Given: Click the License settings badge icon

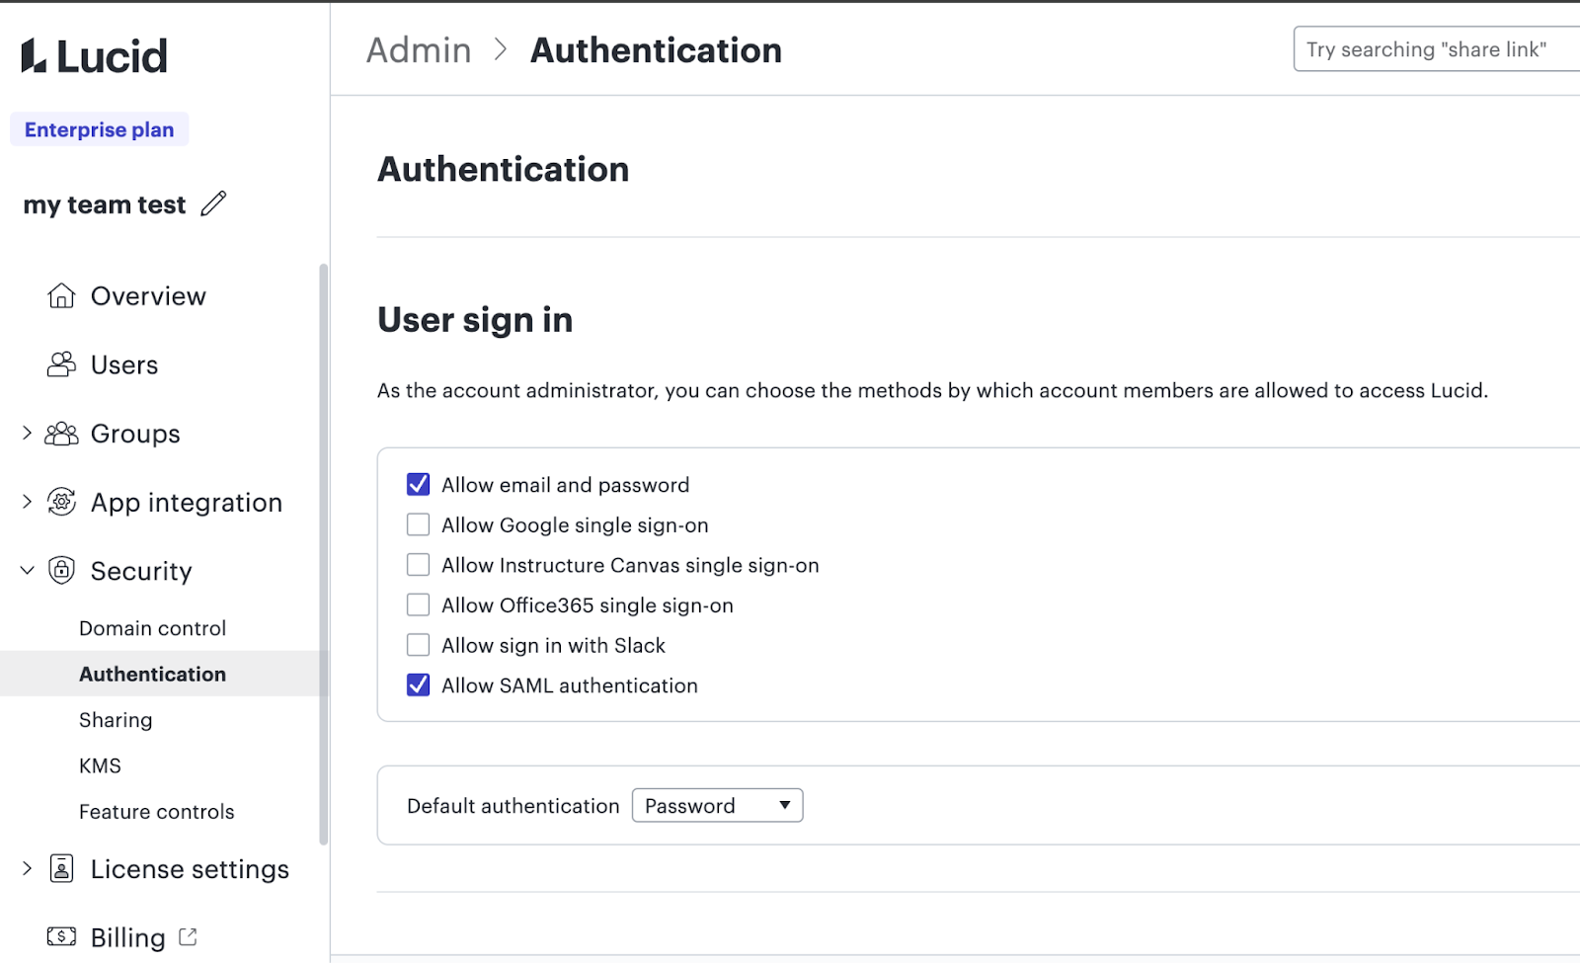Looking at the screenshot, I should [x=61, y=869].
